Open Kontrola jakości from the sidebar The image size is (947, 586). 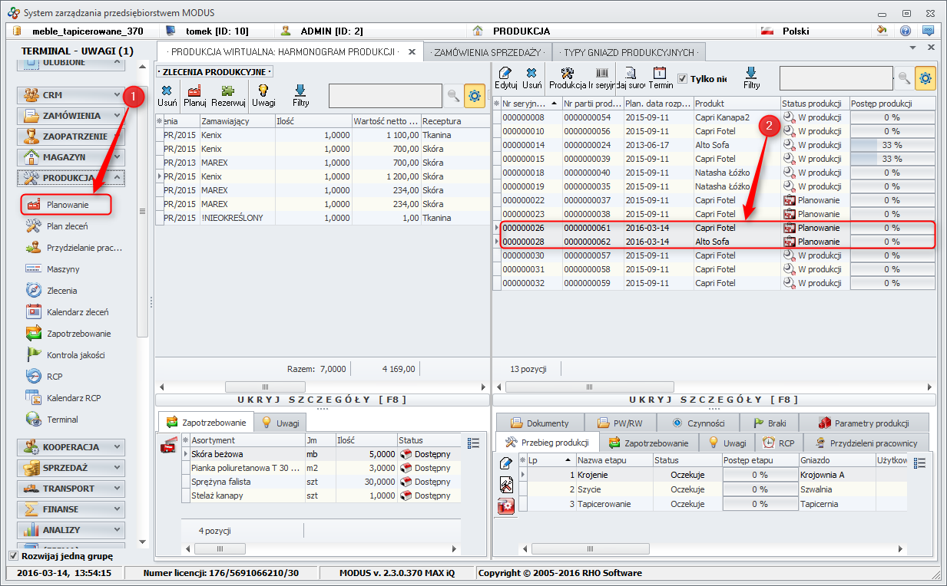coord(75,355)
